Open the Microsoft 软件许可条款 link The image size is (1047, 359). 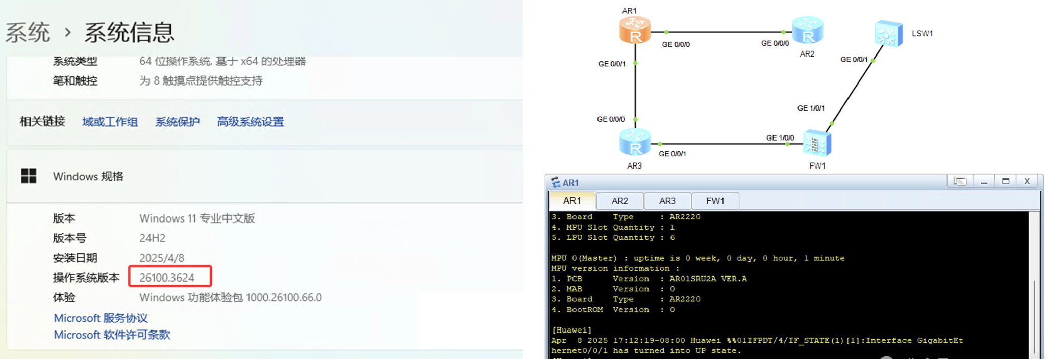[x=112, y=335]
